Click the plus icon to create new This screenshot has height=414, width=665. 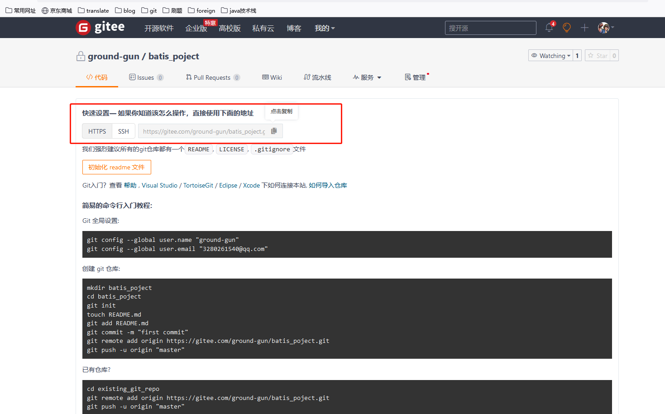click(584, 28)
